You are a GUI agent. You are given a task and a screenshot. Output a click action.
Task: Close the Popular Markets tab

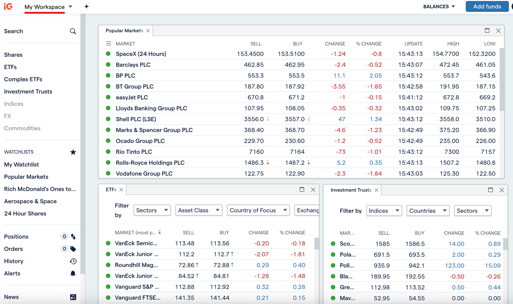tap(148, 31)
